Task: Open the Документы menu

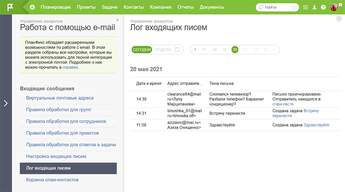Action: click(x=212, y=7)
